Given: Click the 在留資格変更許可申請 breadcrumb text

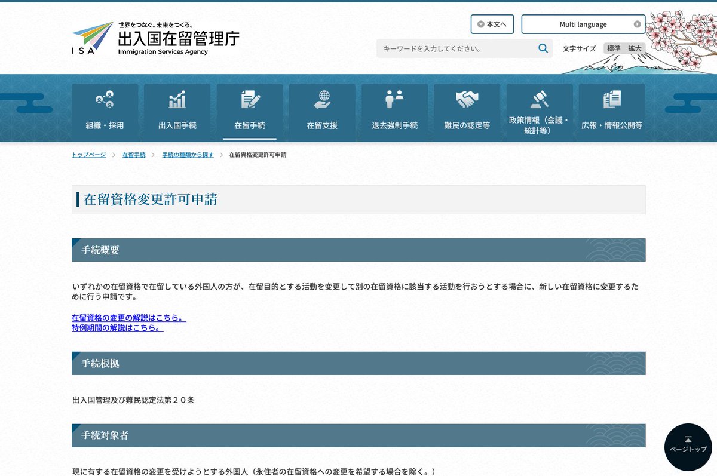Looking at the screenshot, I should click(258, 155).
